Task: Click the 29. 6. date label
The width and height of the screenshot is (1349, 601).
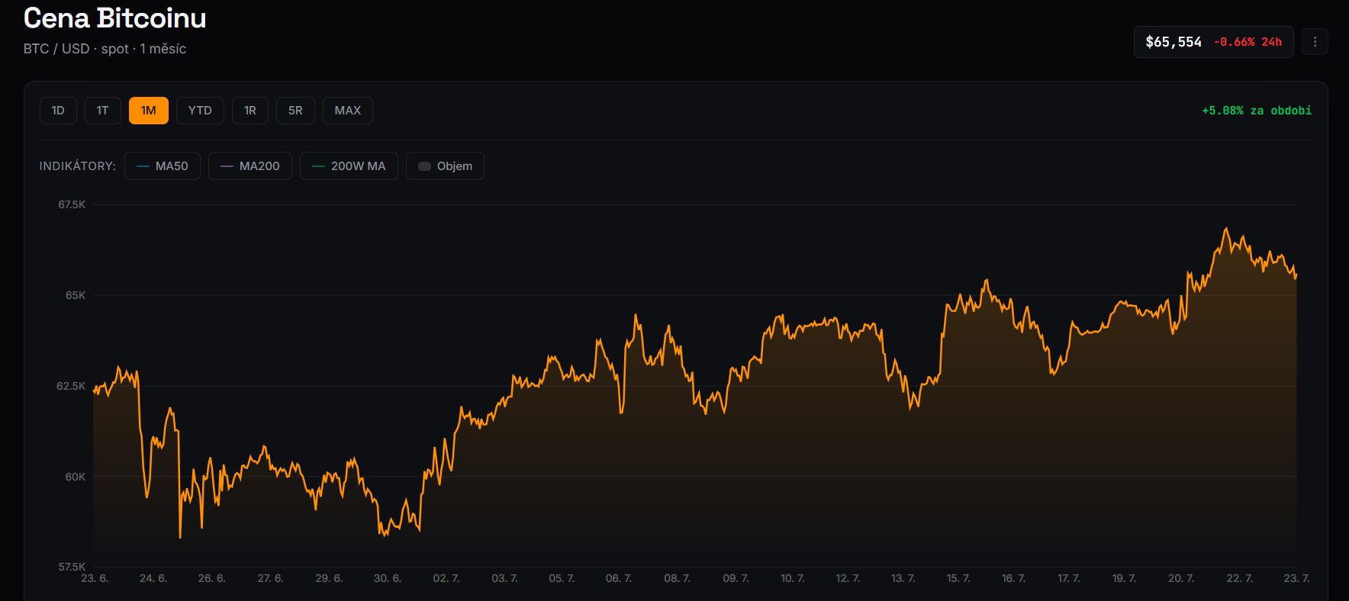Action: (x=329, y=578)
